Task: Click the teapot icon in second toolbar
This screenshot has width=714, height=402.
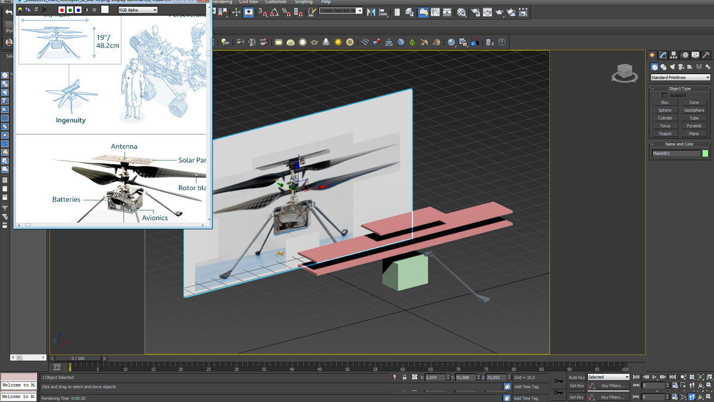Action: coord(314,42)
